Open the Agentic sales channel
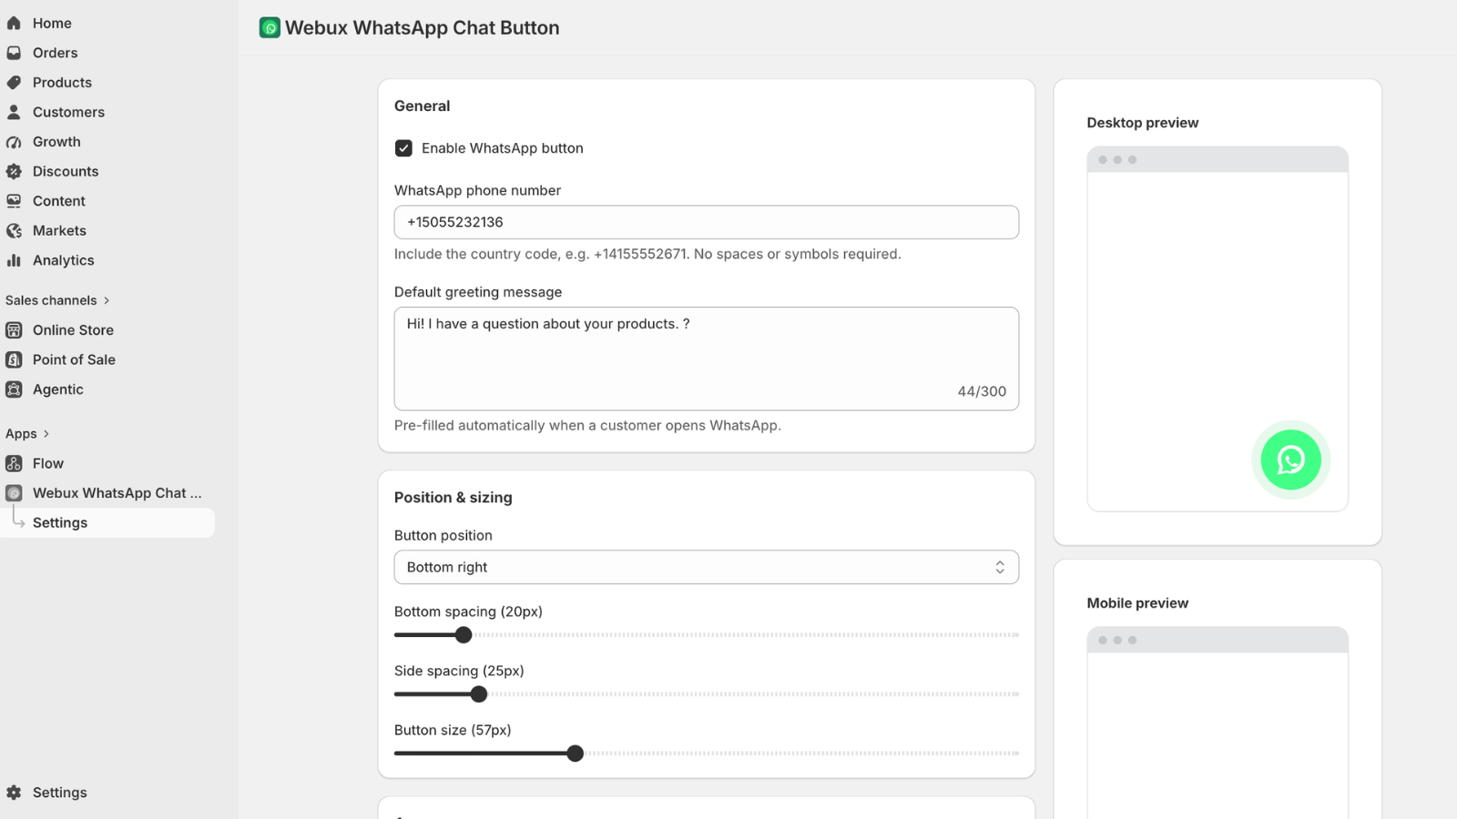The width and height of the screenshot is (1457, 819). (x=58, y=389)
